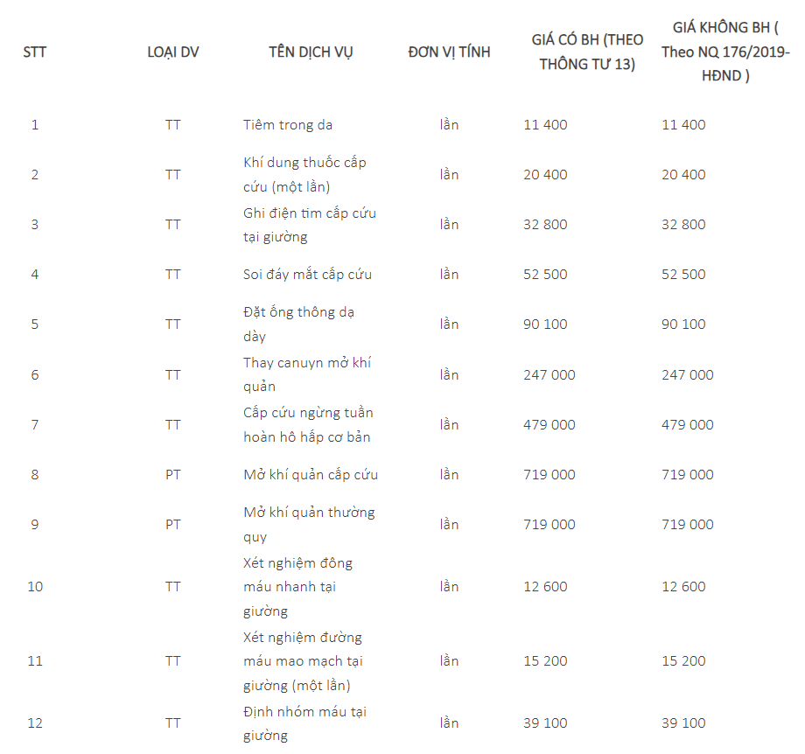Select 'Mở khí quản thường quy' service
Image resolution: width=805 pixels, height=754 pixels.
tap(309, 524)
